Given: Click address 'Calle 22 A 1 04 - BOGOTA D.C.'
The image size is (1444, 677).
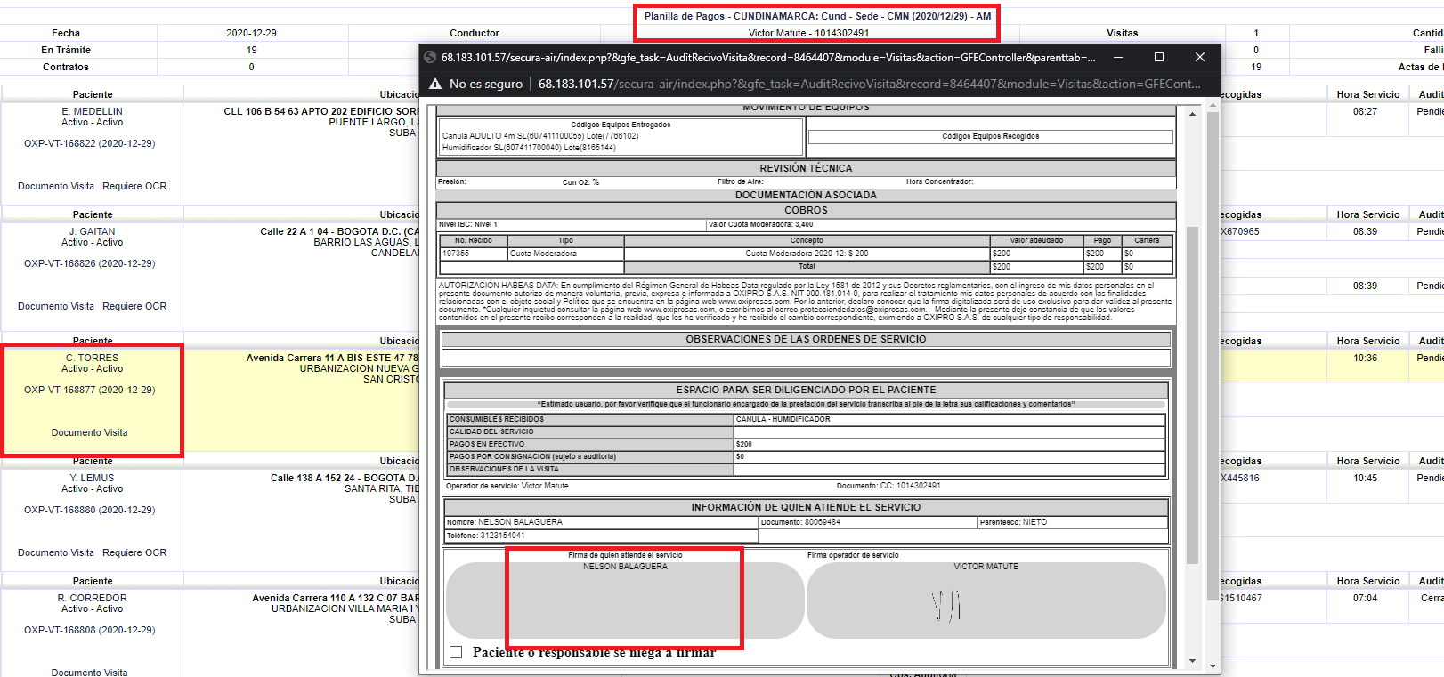Looking at the screenshot, I should coord(338,231).
